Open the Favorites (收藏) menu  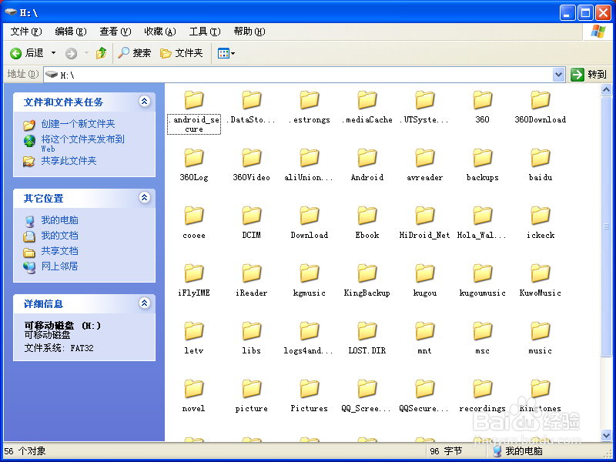point(160,32)
